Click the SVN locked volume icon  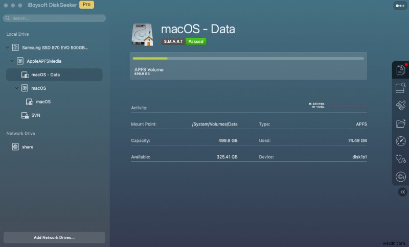(x=25, y=115)
